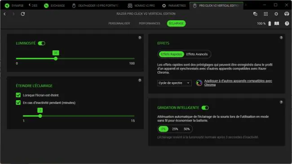Open the modules grid icon
Screen dimensions: 292x164
[x=266, y=14]
